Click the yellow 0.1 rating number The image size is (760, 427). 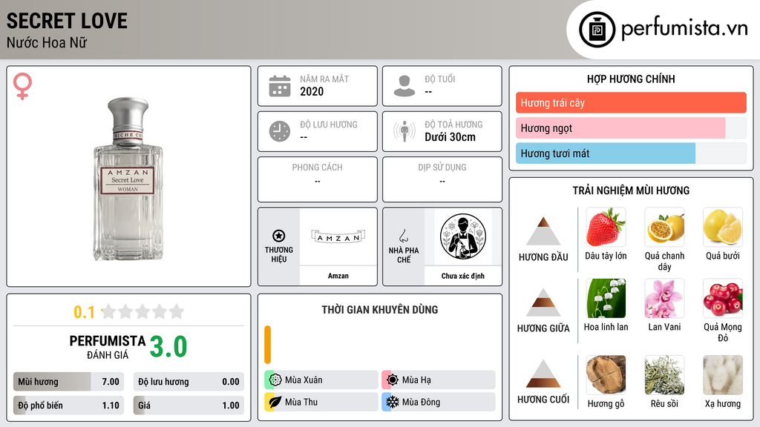tap(85, 312)
